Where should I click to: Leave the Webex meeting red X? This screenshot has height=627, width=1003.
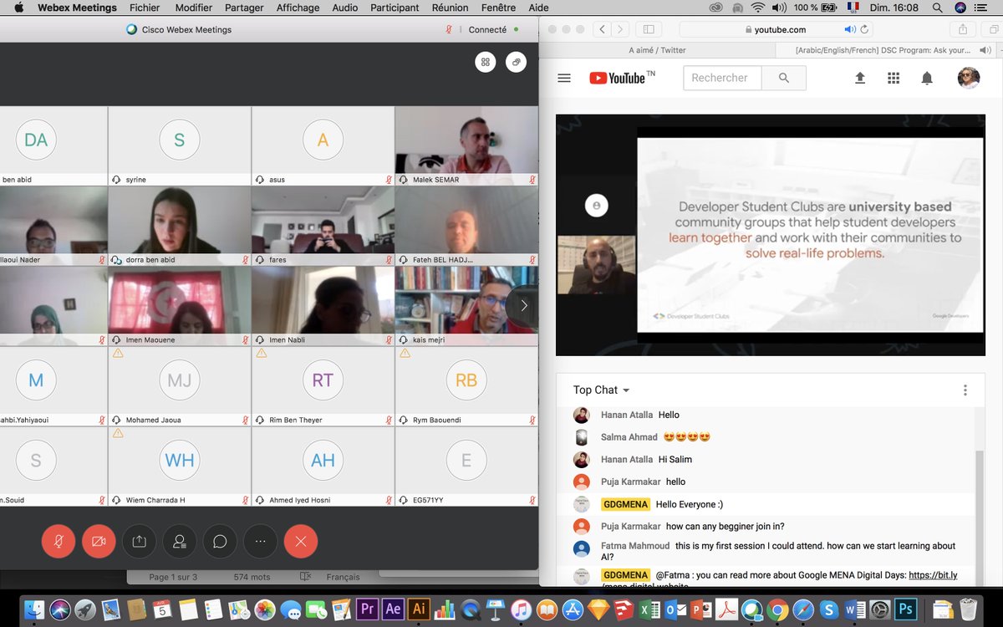point(301,542)
